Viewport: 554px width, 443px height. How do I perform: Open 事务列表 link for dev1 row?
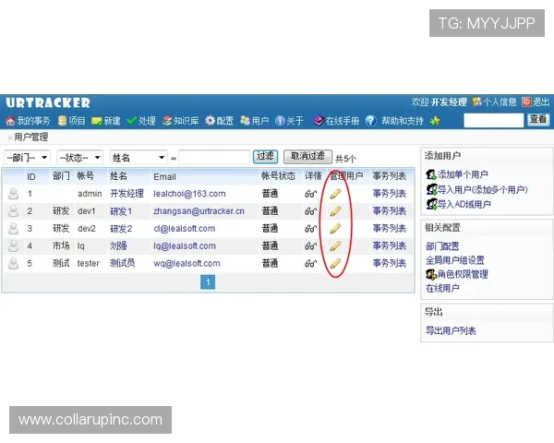390,211
